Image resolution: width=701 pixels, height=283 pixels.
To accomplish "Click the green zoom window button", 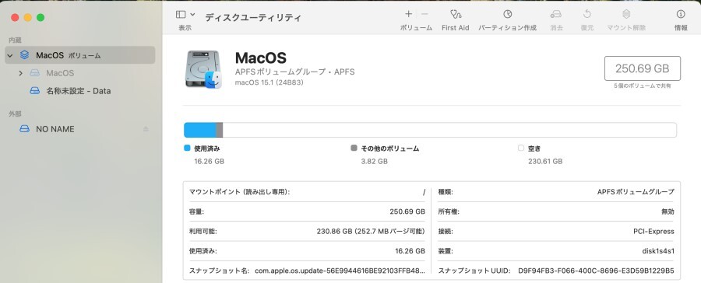I will click(x=41, y=17).
